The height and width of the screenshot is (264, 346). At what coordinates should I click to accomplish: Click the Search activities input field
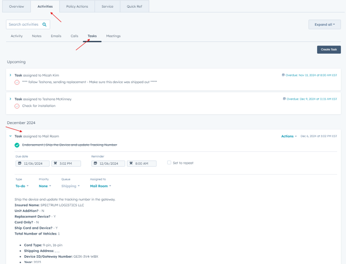point(24,24)
